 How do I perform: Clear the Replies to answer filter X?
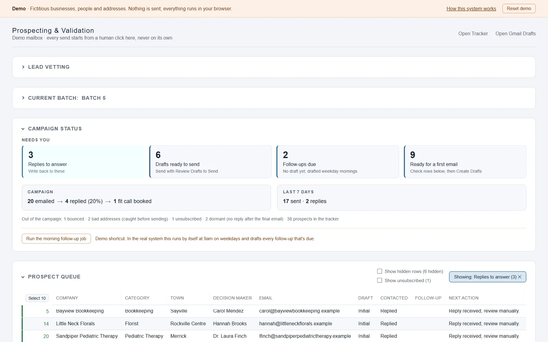pyautogui.click(x=520, y=277)
